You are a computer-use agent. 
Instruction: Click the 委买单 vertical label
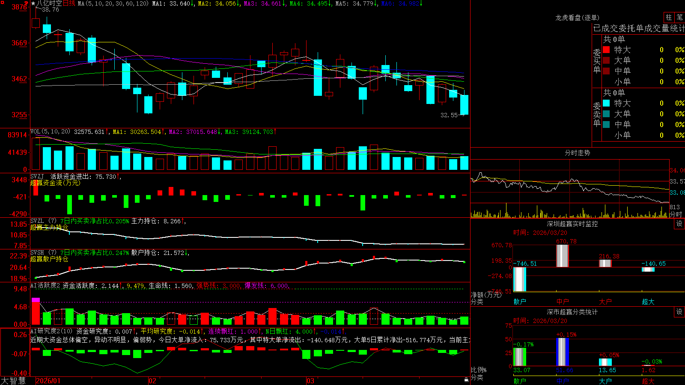pyautogui.click(x=597, y=61)
